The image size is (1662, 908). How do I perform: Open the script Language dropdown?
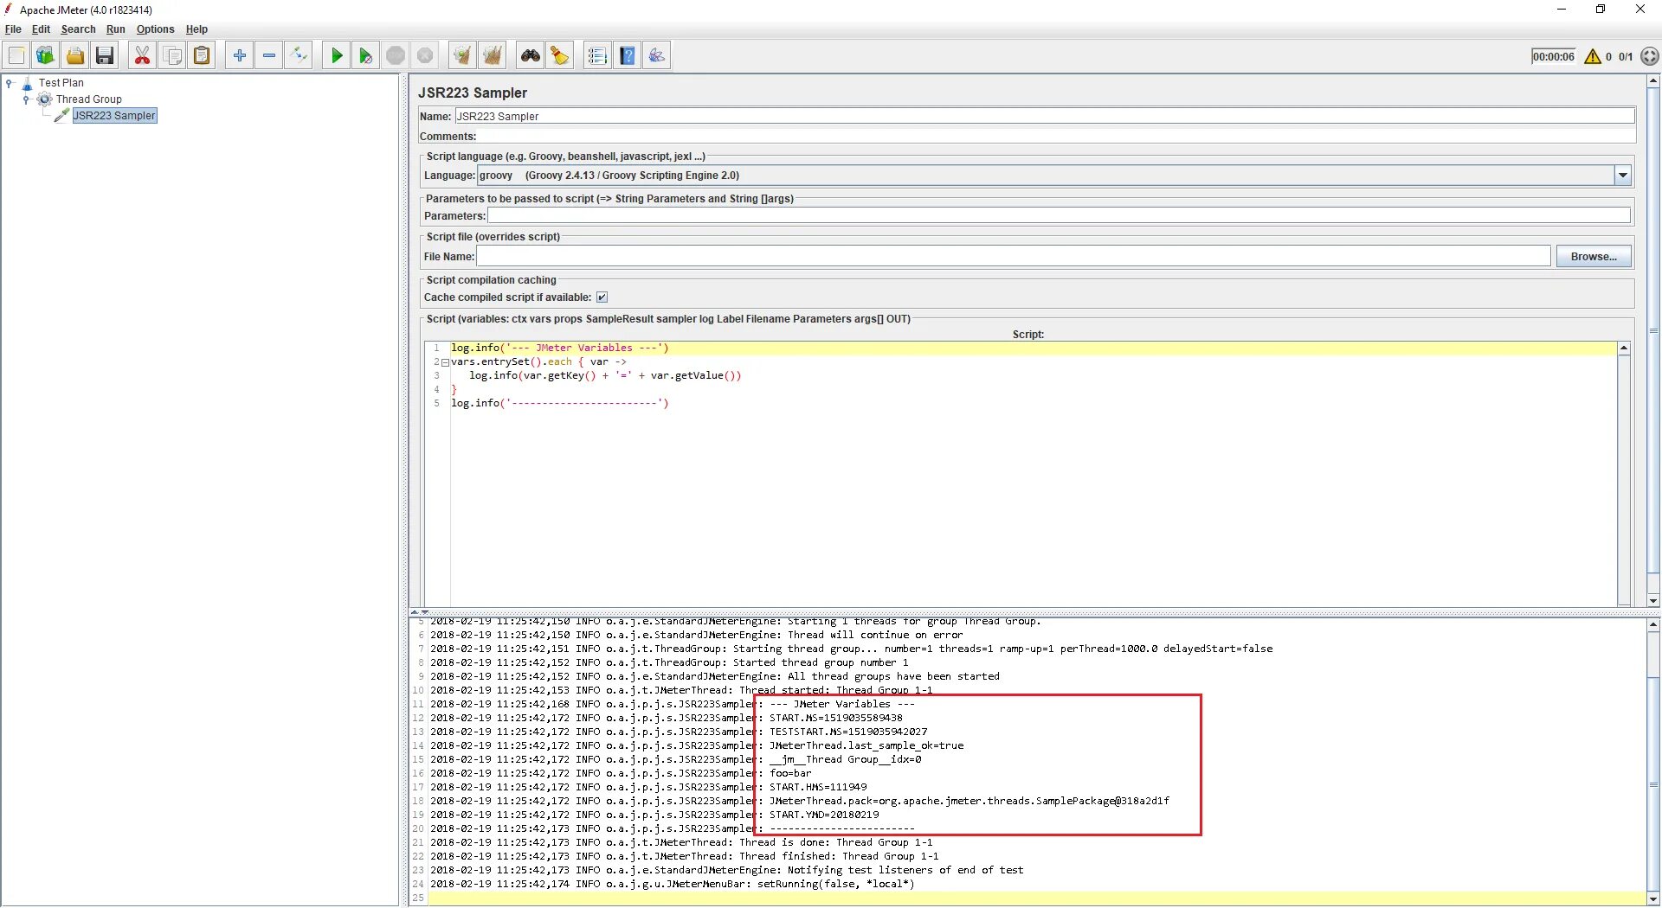click(x=1623, y=176)
